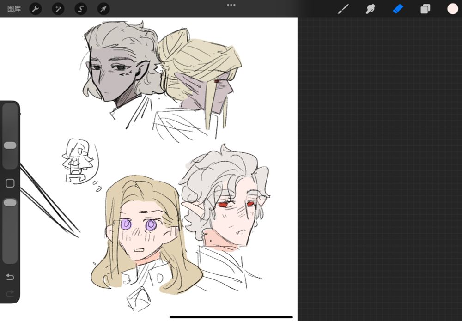Select the Paint brush tool
462x321 pixels.
pyautogui.click(x=343, y=9)
